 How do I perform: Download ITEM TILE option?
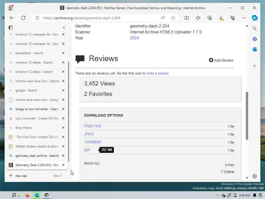point(93,126)
